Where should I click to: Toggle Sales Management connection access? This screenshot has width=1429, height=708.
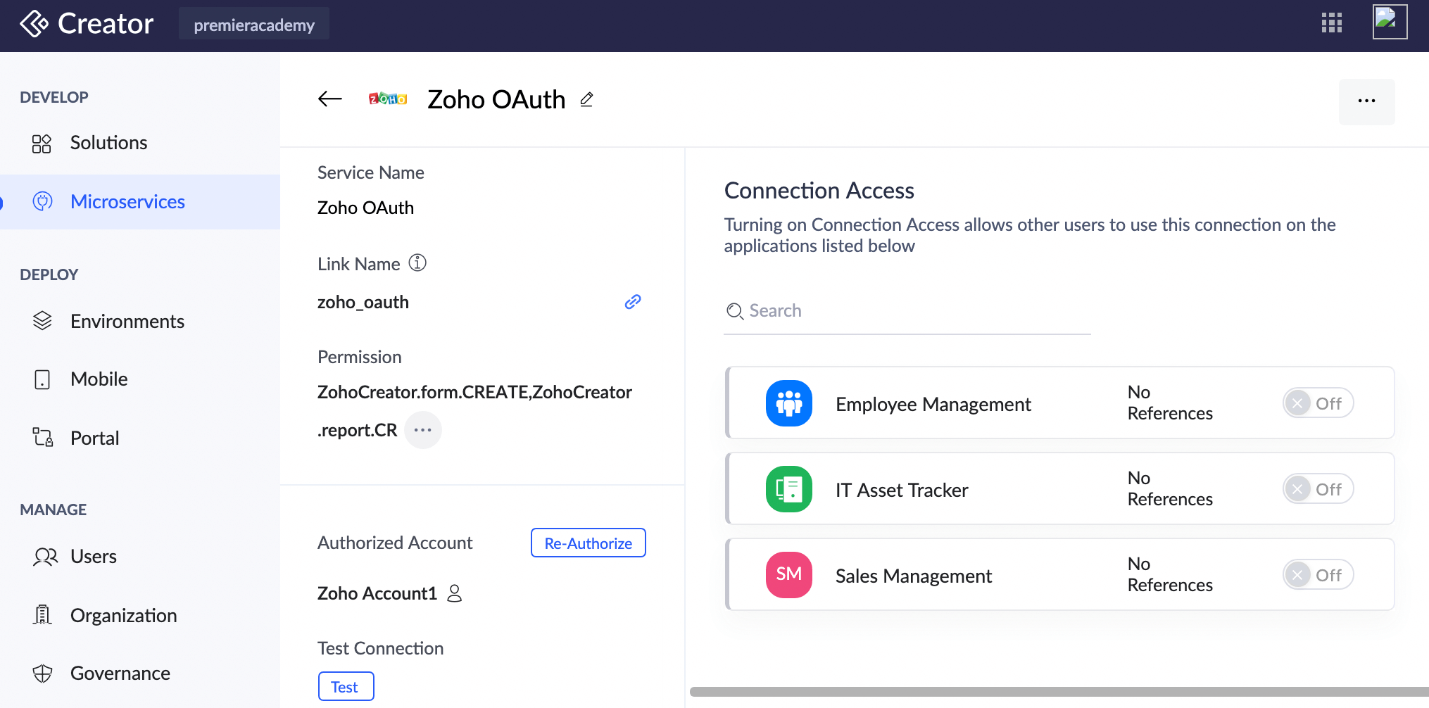(x=1318, y=575)
